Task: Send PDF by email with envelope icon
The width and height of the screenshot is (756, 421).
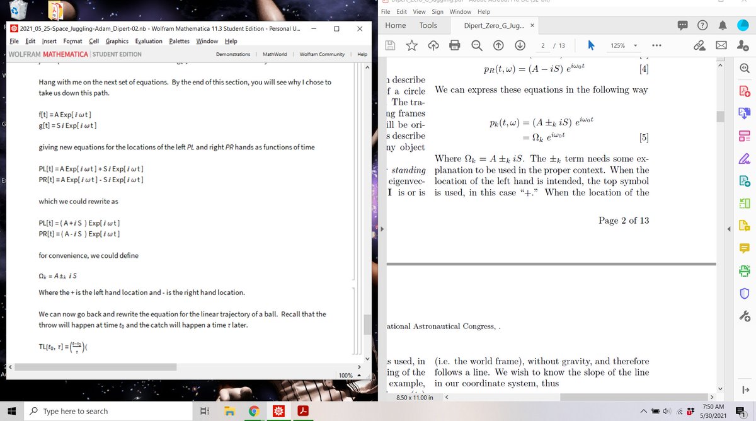Action: point(720,45)
